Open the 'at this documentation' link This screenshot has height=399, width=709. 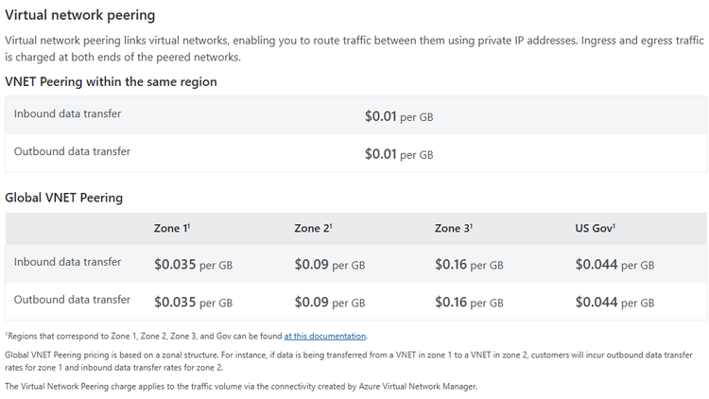pyautogui.click(x=325, y=336)
